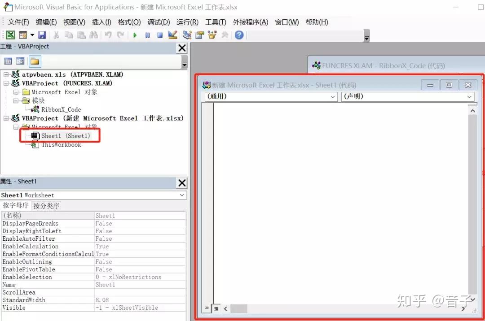Click the View Microsoft Excel toolbar icon
The height and width of the screenshot is (321, 485).
(10, 35)
